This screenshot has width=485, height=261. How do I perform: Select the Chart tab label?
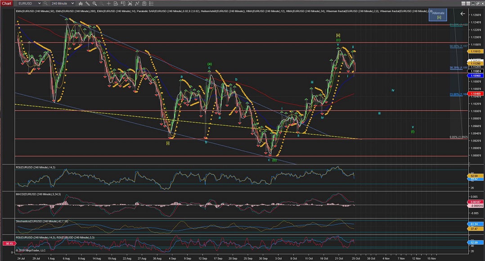point(6,4)
